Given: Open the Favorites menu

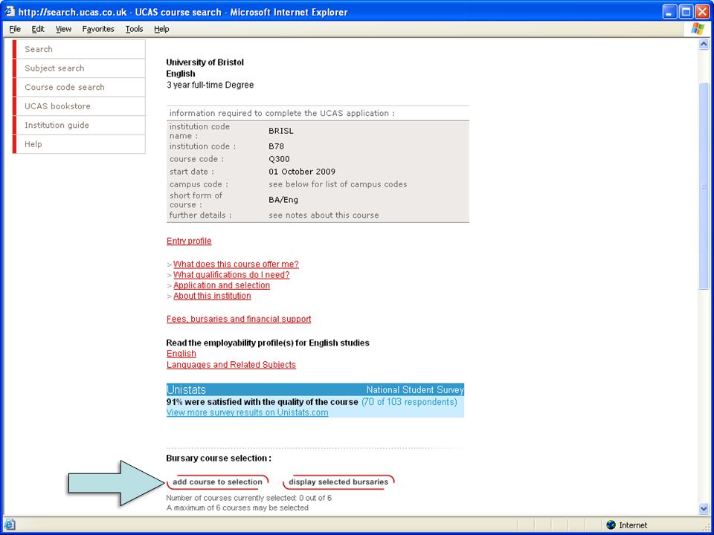Looking at the screenshot, I should pos(98,29).
